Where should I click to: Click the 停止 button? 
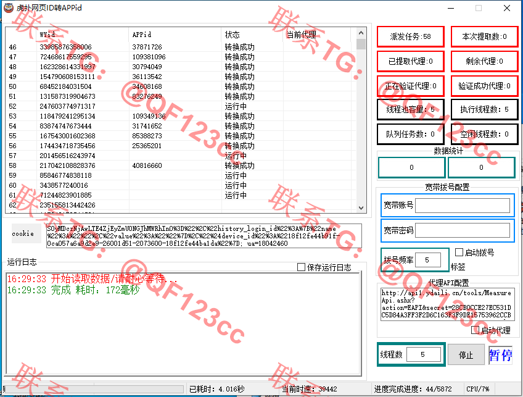[466, 354]
